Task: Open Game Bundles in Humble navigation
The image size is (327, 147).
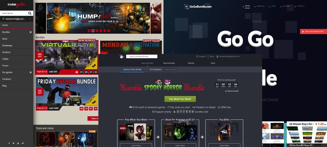Action: 147,63
